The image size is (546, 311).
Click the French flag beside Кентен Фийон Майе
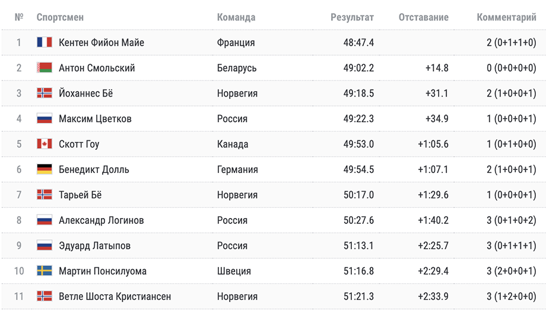(x=45, y=43)
